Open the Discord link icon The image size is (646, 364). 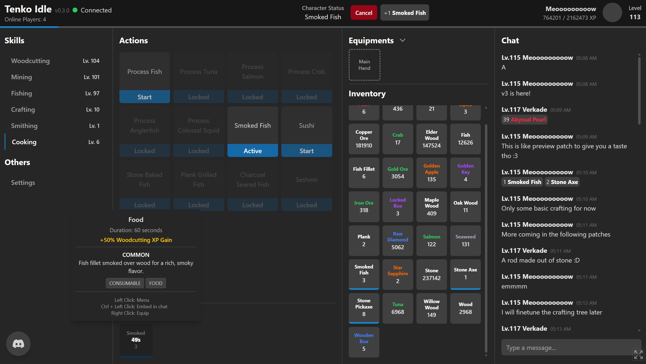tap(18, 344)
